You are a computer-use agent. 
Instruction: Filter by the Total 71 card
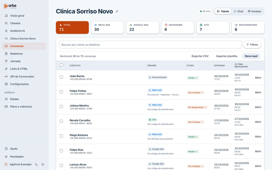click(x=72, y=27)
